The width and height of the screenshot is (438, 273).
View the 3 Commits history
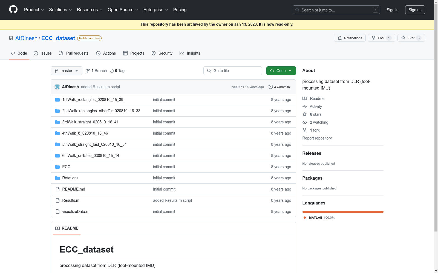tap(279, 87)
